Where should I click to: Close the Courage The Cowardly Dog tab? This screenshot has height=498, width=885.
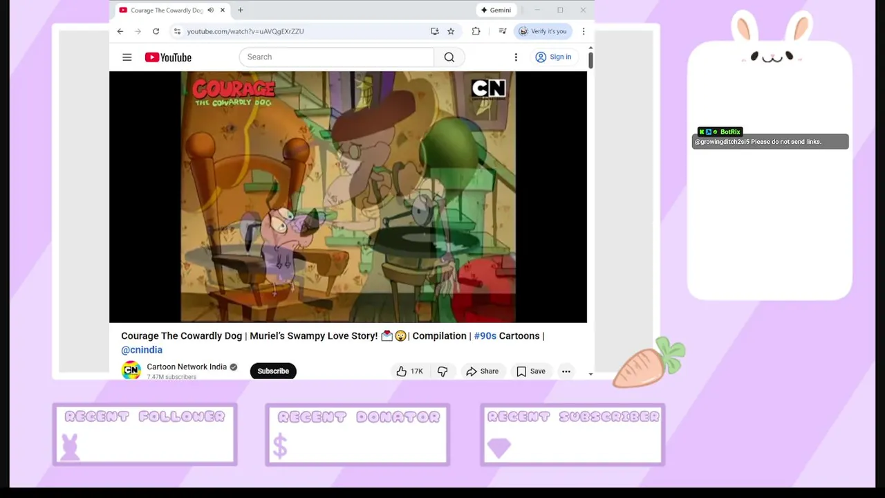click(x=223, y=10)
